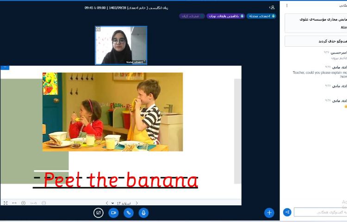Toggle the user list icon
The image size is (347, 222).
(272, 7)
